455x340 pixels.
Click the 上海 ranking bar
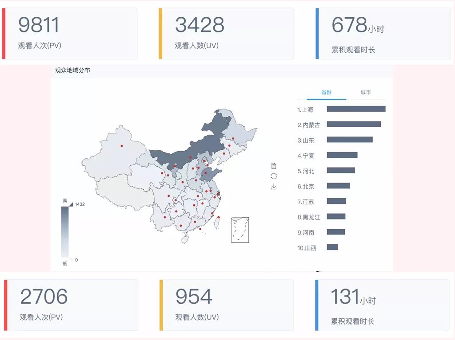[x=355, y=109]
